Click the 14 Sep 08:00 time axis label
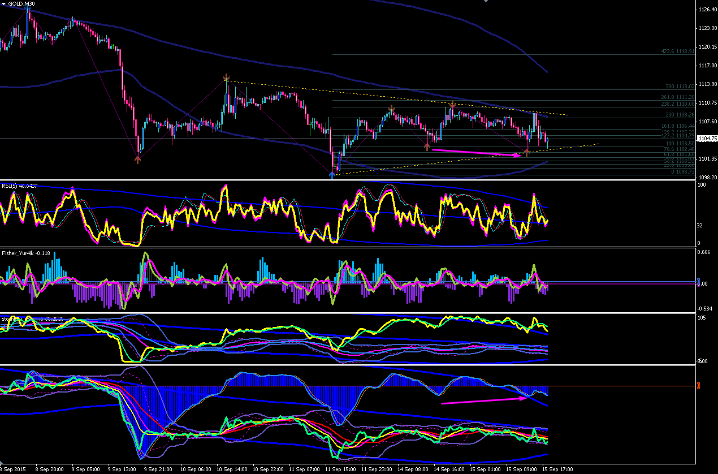Screen dimensions: 718x474 412,469
